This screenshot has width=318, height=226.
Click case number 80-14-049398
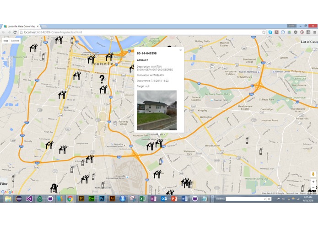pyautogui.click(x=146, y=54)
